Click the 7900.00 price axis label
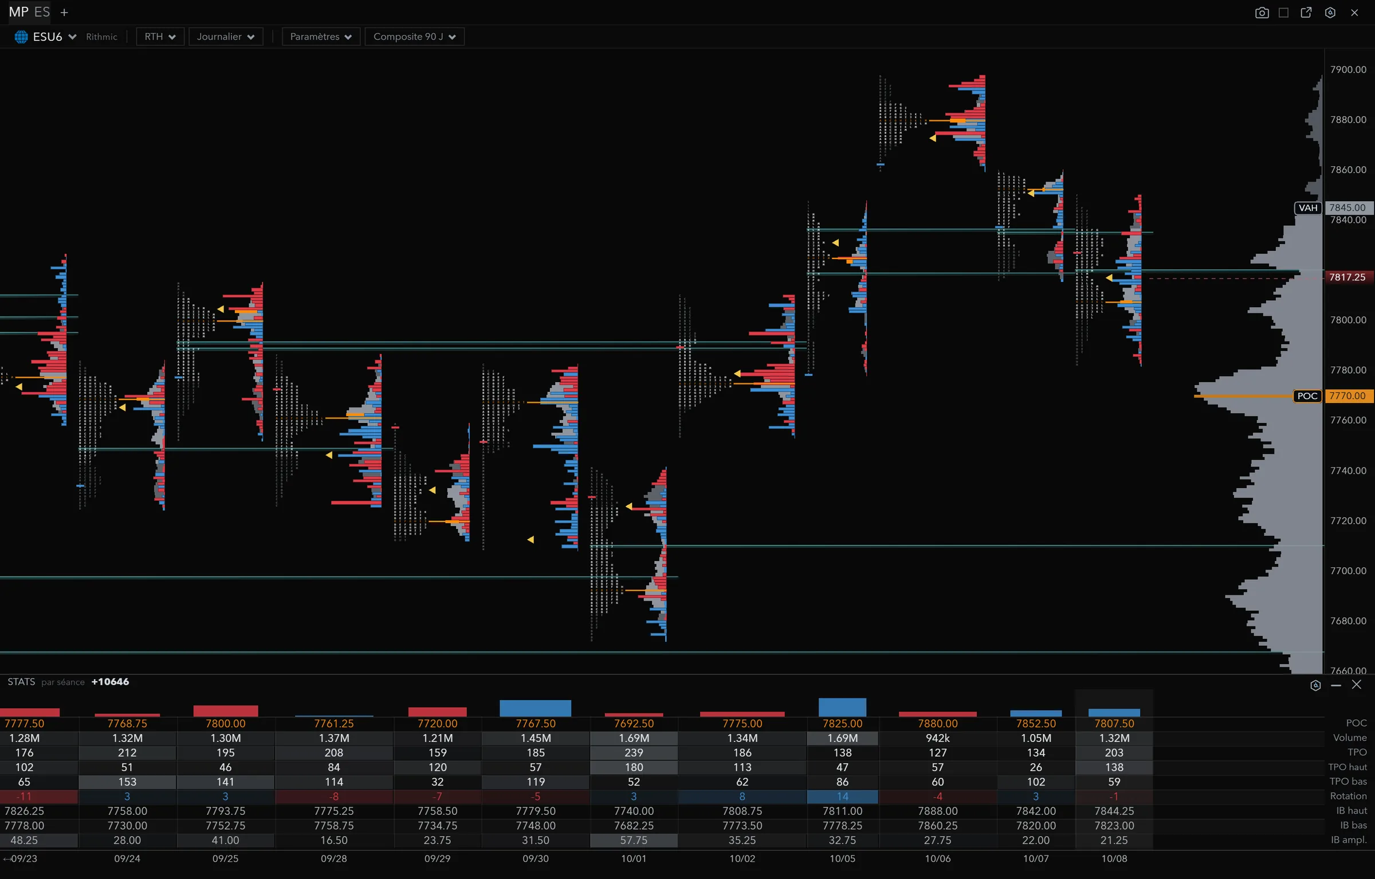This screenshot has width=1375, height=879. pos(1348,69)
